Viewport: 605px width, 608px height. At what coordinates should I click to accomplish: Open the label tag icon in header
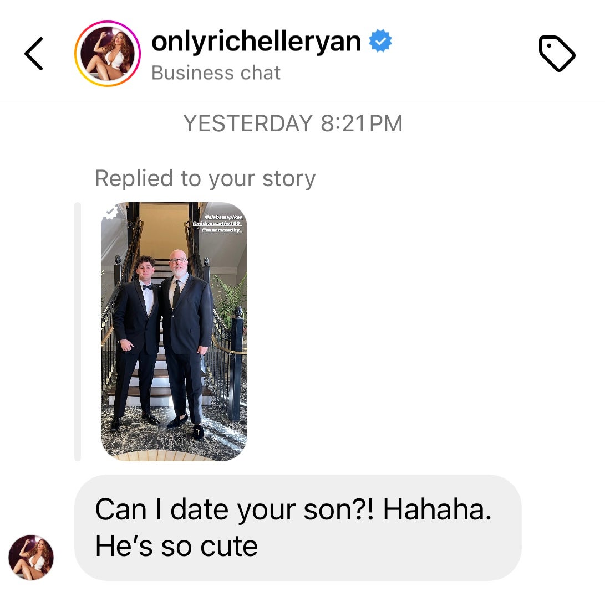pyautogui.click(x=557, y=54)
